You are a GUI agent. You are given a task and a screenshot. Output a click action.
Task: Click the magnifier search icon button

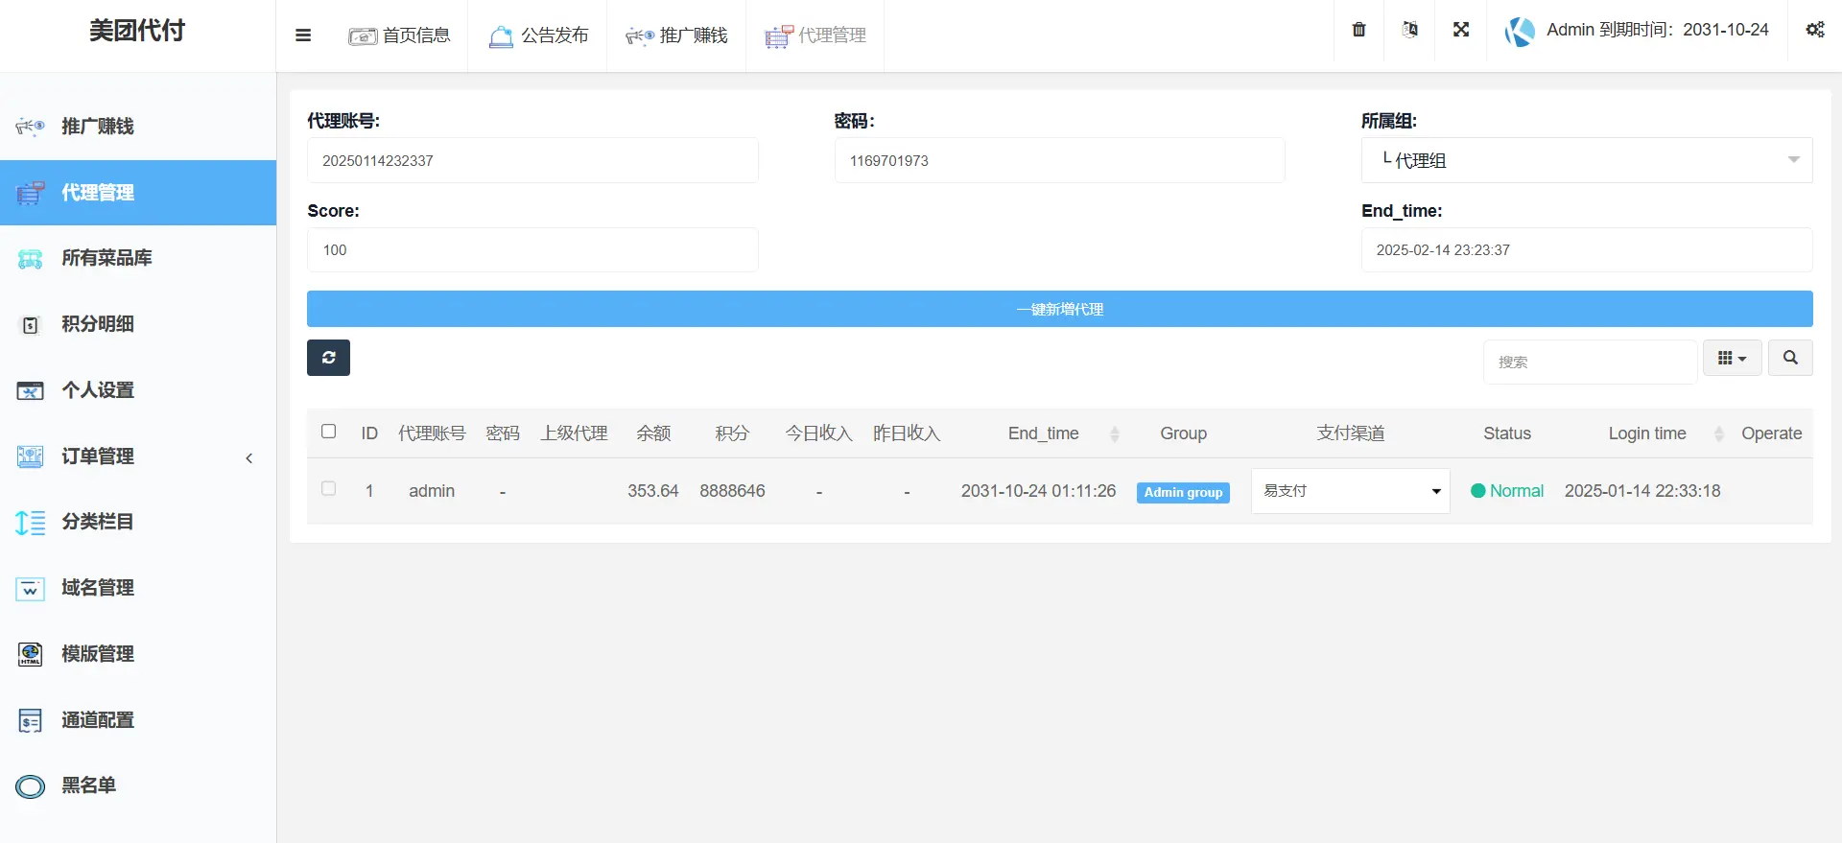[x=1790, y=358]
